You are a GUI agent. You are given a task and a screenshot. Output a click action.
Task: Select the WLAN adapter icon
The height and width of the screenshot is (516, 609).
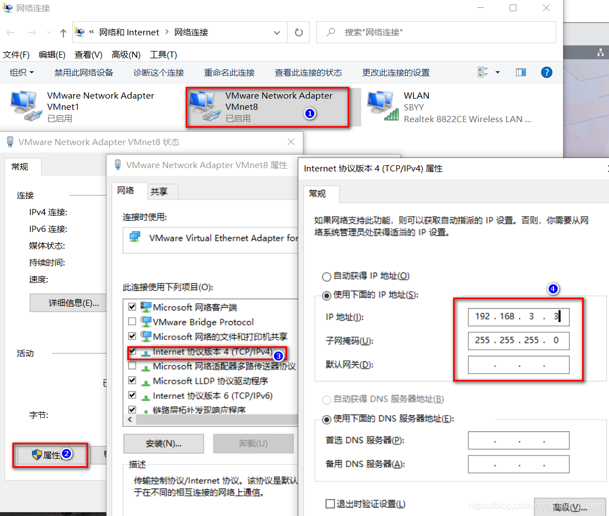[x=383, y=106]
